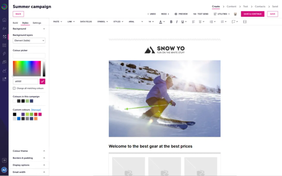Open the dog avatar icon in top bar

point(235,14)
